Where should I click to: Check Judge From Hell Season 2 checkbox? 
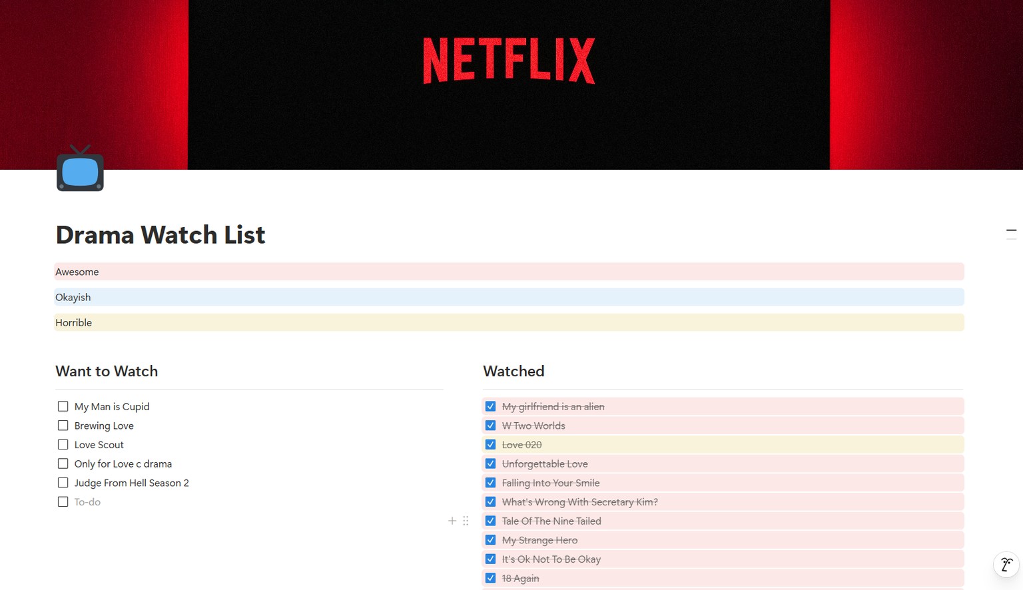click(x=63, y=483)
